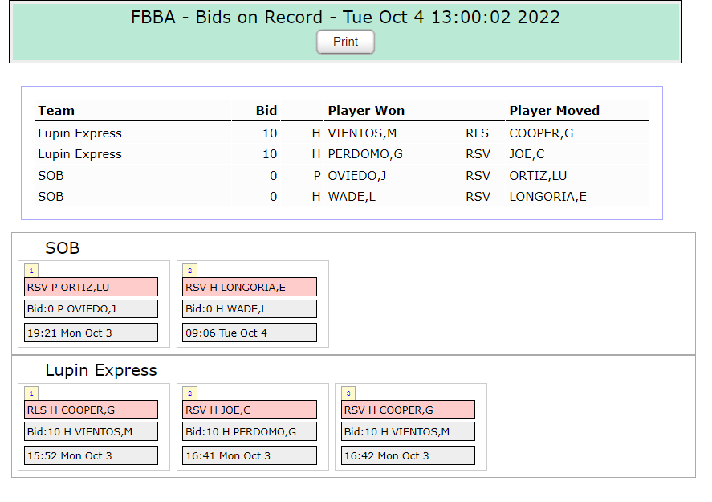Select the RLS H COOPER,G box
The width and height of the screenshot is (712, 502).
pos(91,410)
